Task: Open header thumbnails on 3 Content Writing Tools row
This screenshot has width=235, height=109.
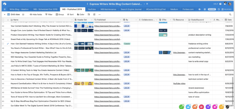Action: (x=84, y=70)
